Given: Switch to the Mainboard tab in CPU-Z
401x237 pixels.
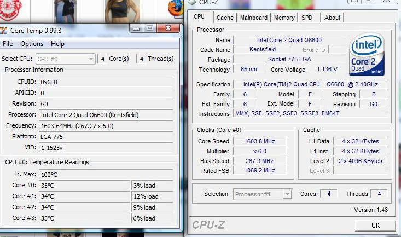Looking at the screenshot, I should coord(254,18).
